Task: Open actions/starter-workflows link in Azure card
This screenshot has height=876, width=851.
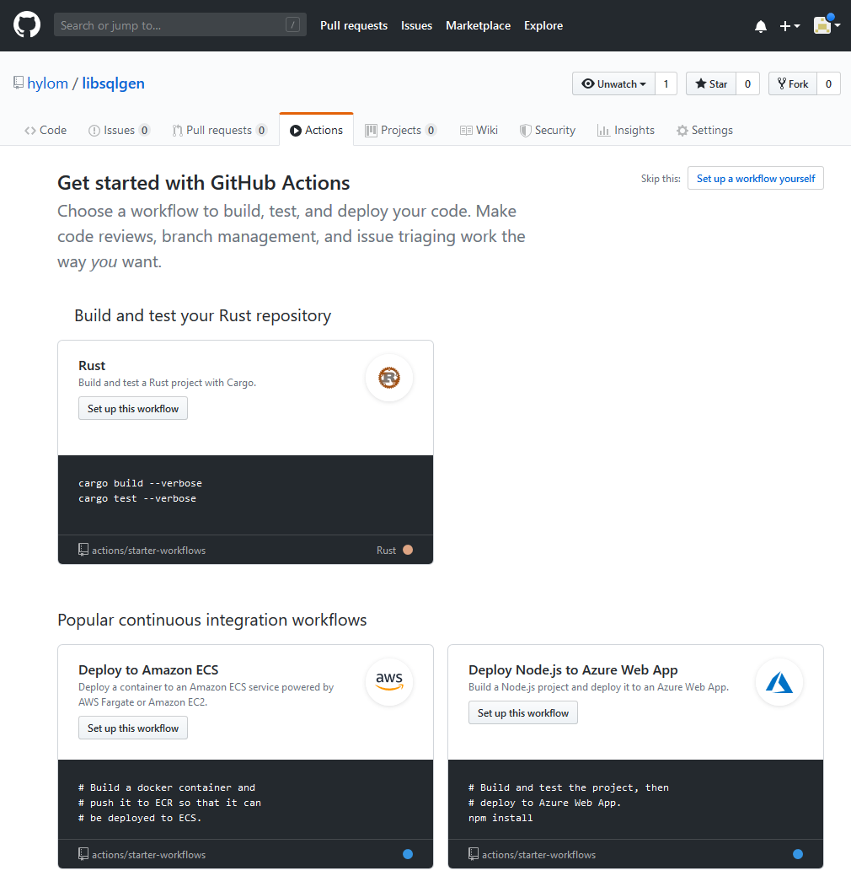Action: [x=538, y=854]
